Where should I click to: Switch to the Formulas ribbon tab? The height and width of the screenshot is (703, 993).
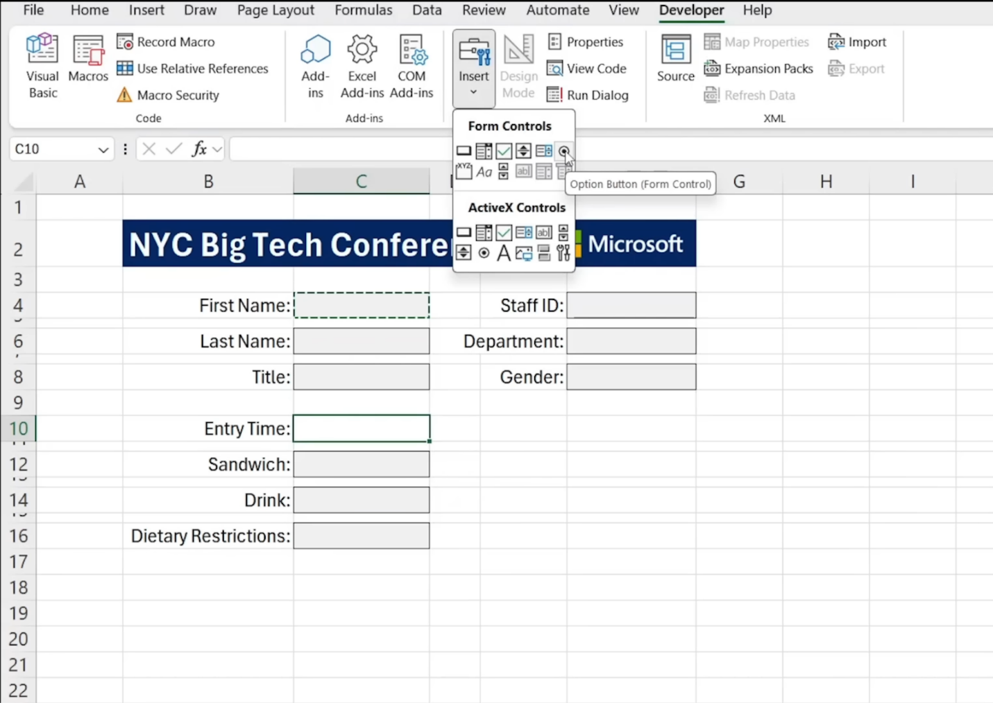coord(363,10)
